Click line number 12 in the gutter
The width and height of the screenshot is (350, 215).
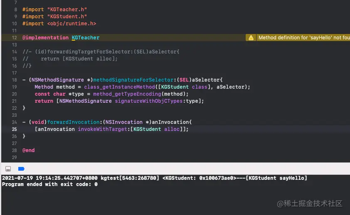pyautogui.click(x=14, y=38)
